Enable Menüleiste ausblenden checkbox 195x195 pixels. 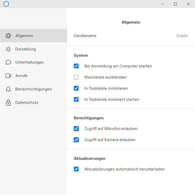pyautogui.click(x=76, y=77)
